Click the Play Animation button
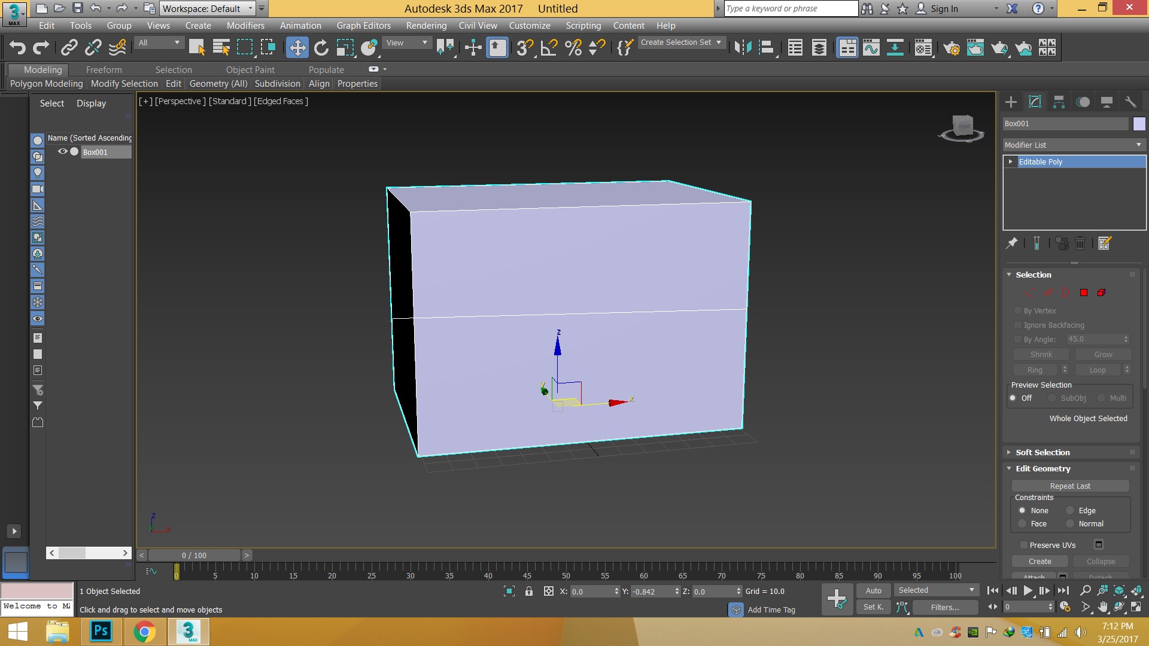This screenshot has width=1149, height=646. pyautogui.click(x=1028, y=590)
